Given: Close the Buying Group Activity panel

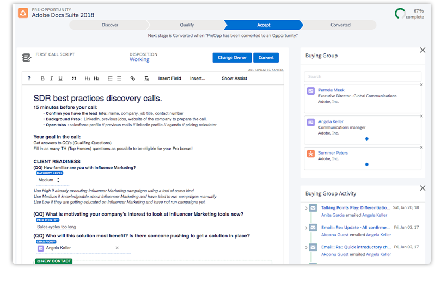Looking at the screenshot, I should click(422, 188).
